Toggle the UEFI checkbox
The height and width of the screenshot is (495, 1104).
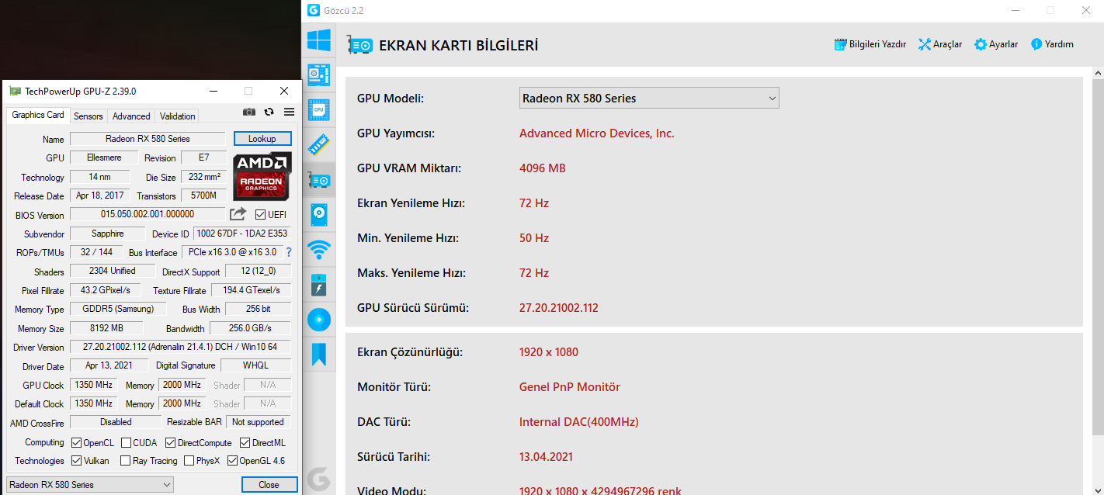[x=260, y=215]
